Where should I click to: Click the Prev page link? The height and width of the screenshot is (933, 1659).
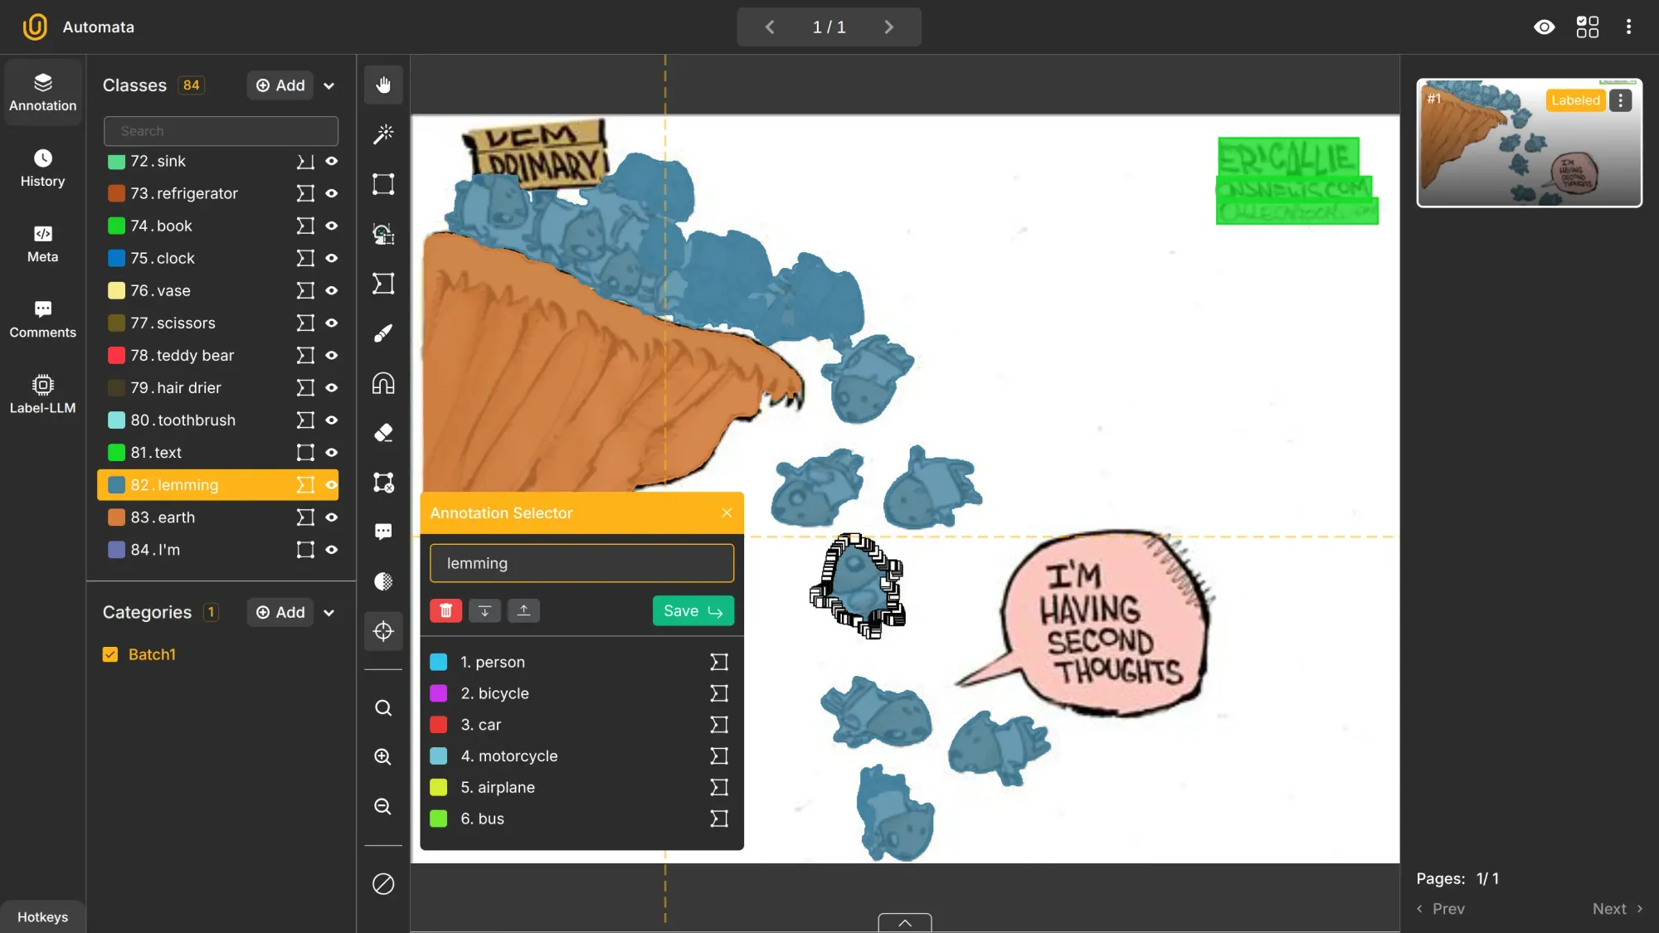[1441, 909]
